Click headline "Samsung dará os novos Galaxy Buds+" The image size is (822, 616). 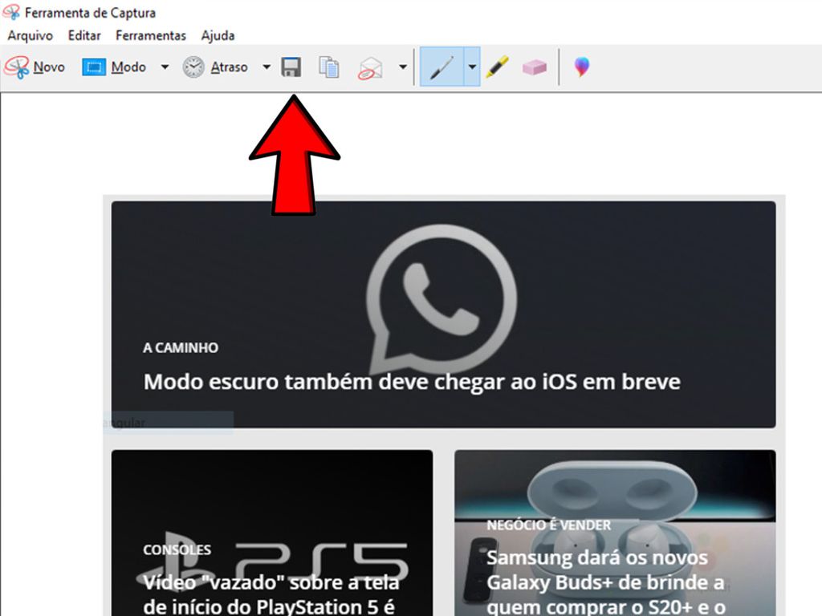click(605, 582)
